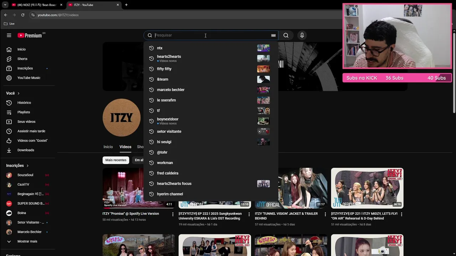Select the 'fifty fifty' search suggestion
This screenshot has width=456, height=256.
[211, 69]
